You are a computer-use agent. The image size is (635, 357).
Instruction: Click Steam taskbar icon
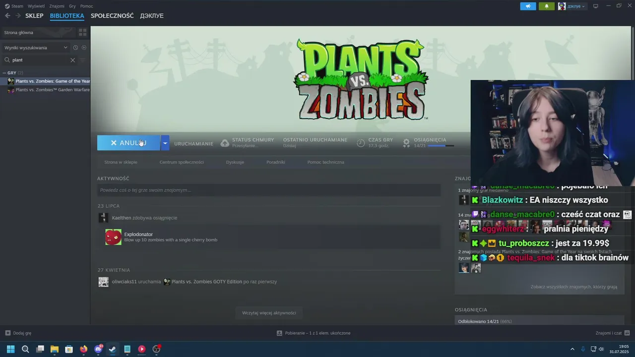point(113,349)
